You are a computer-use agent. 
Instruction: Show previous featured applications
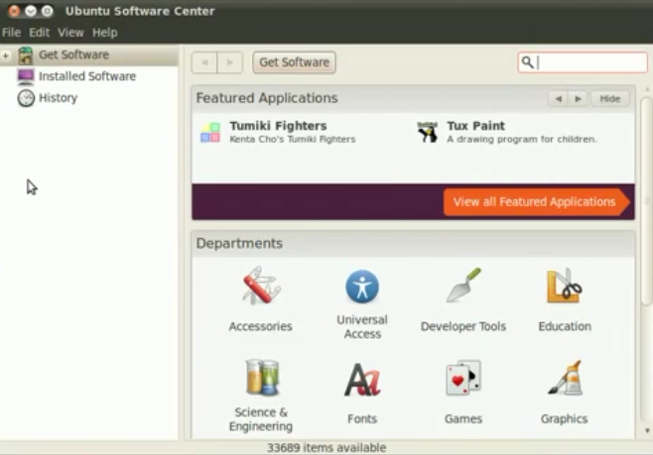tap(559, 98)
